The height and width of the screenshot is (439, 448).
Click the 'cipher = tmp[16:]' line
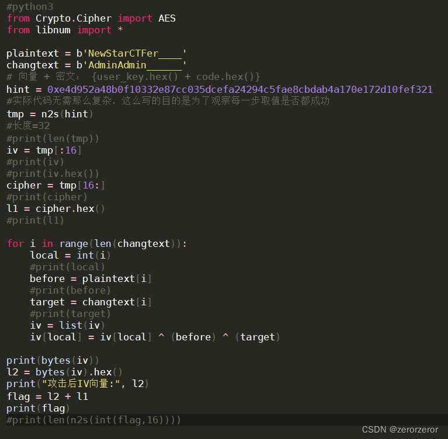click(x=55, y=186)
